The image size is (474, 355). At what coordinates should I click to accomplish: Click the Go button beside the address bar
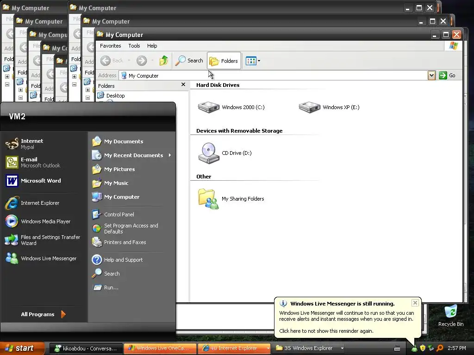(x=448, y=75)
